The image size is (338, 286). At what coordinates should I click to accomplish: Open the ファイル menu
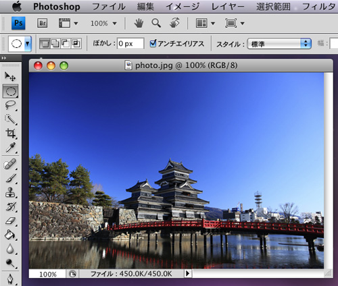tap(109, 7)
